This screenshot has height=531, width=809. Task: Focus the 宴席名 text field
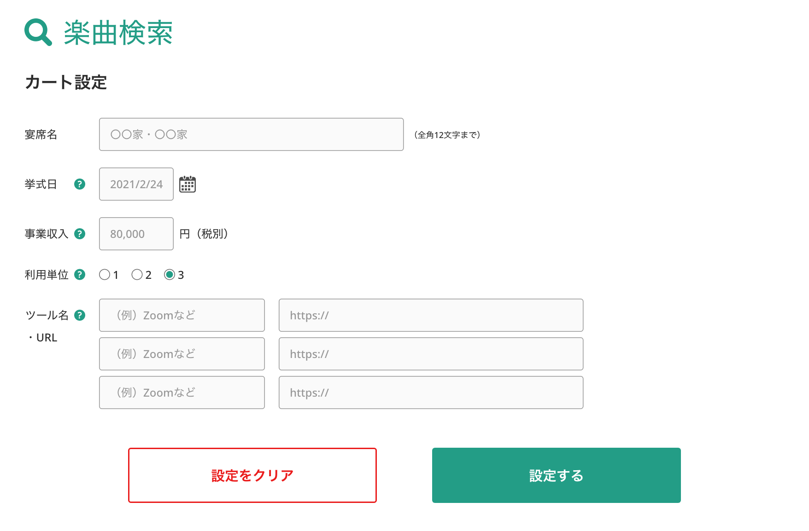tap(251, 134)
